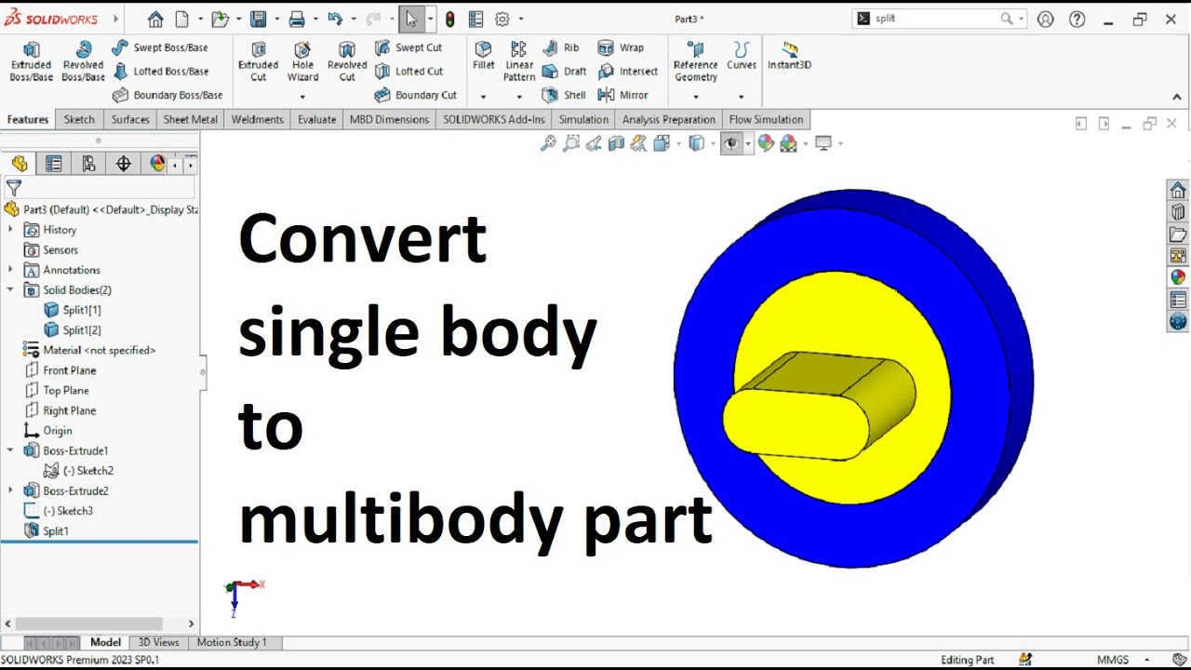The image size is (1191, 670).
Task: Open the ConfigurationManager tab icon
Action: coord(88,164)
